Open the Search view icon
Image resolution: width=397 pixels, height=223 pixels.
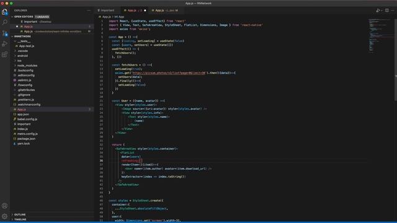pyautogui.click(x=4, y=22)
